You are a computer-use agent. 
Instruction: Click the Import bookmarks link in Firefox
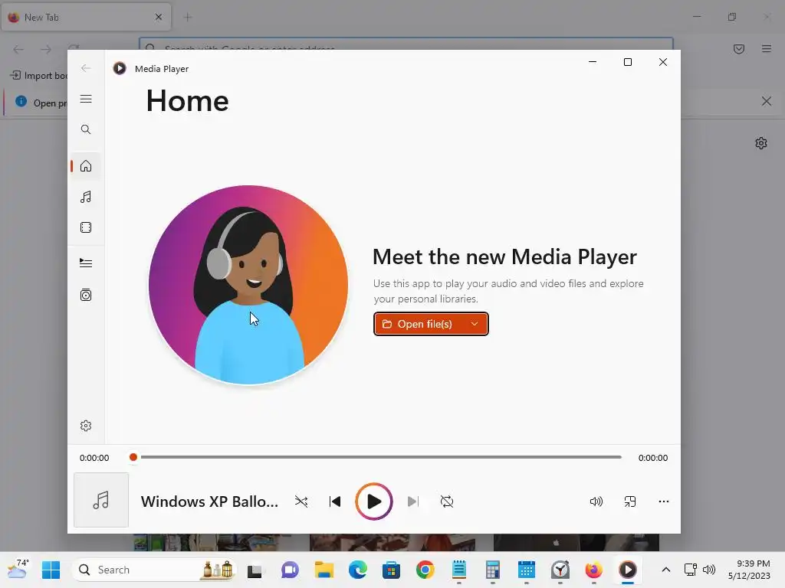[39, 76]
